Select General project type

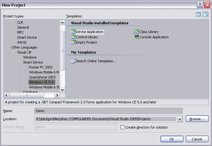click(x=23, y=27)
